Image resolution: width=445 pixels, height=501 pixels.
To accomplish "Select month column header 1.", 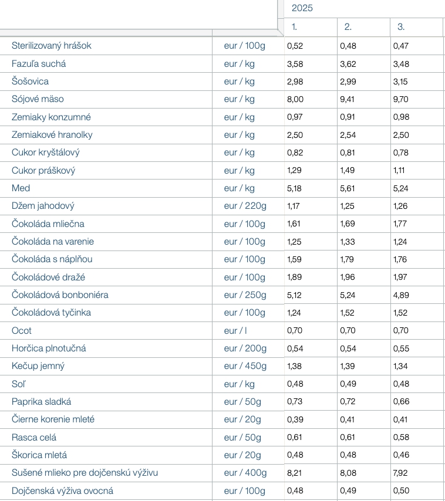I will 295,26.
